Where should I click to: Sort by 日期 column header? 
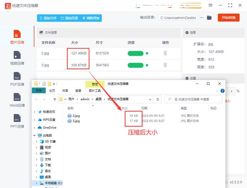[144, 108]
